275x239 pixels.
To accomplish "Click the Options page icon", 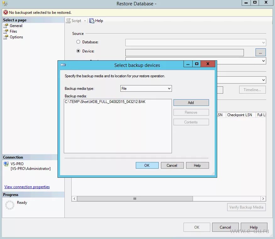I will coord(6,37).
